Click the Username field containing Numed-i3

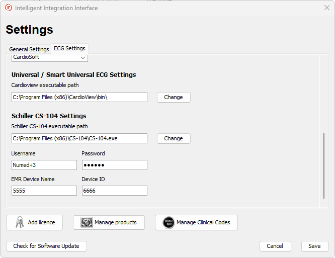(x=44, y=165)
